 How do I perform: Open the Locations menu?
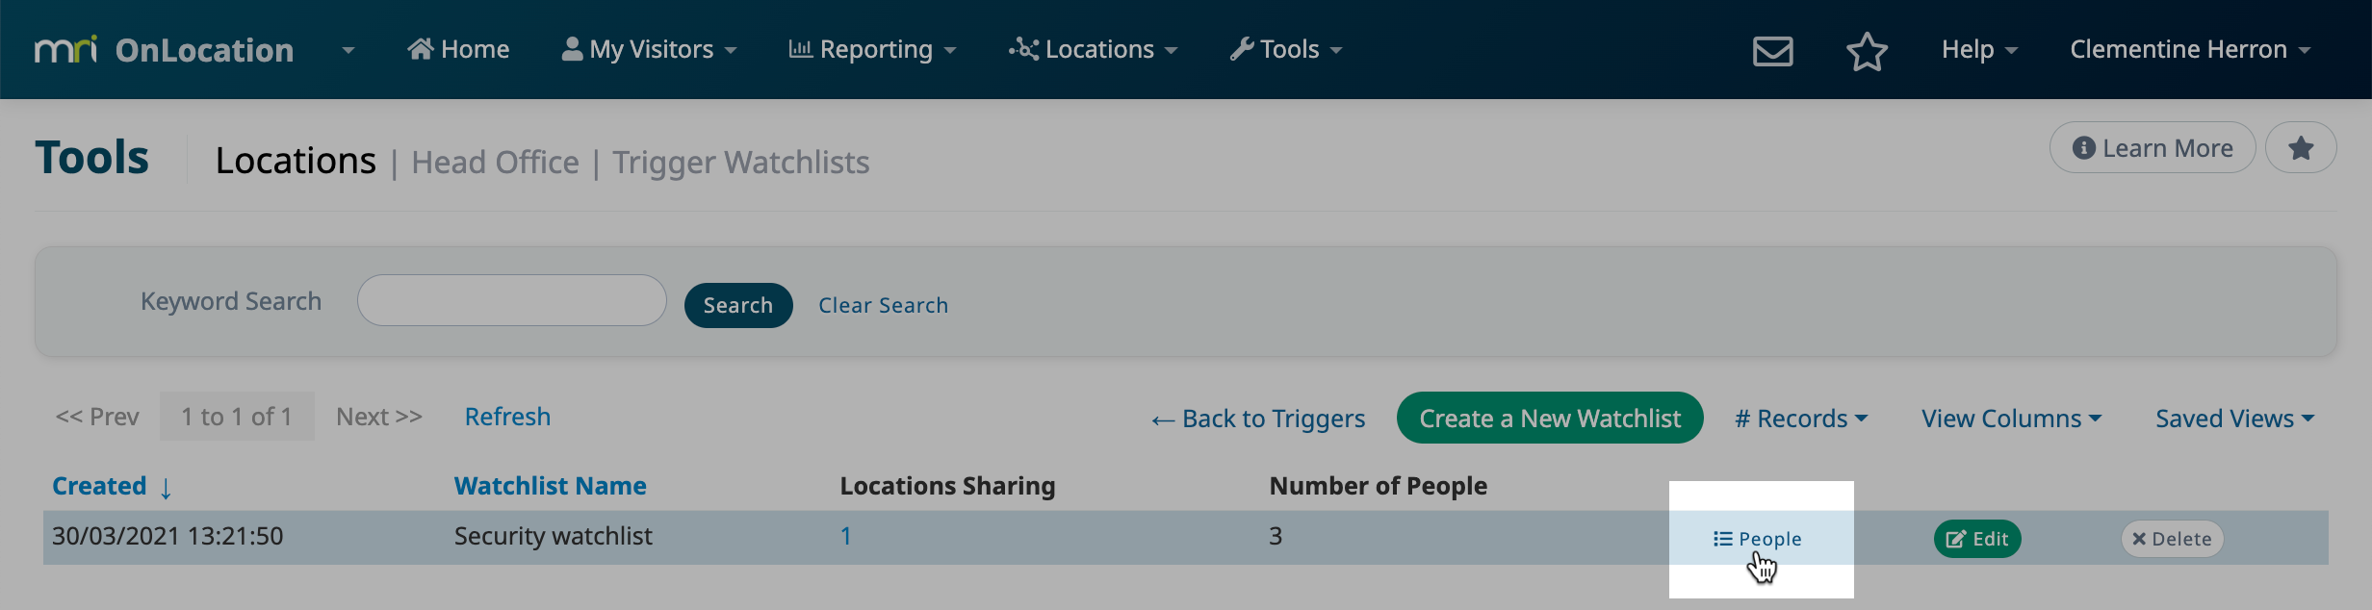pos(1093,49)
